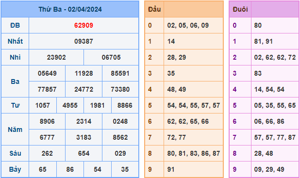Viewport: 300px width, 178px height.
Task: Click first prize number 09387
Action: pyautogui.click(x=83, y=41)
